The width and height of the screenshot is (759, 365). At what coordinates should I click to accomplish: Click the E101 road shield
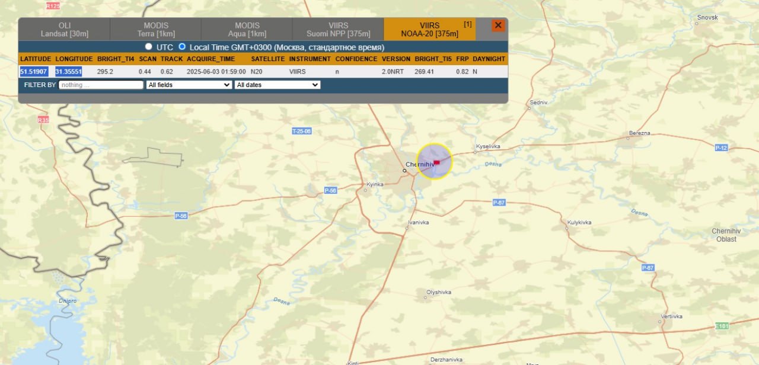[722, 326]
